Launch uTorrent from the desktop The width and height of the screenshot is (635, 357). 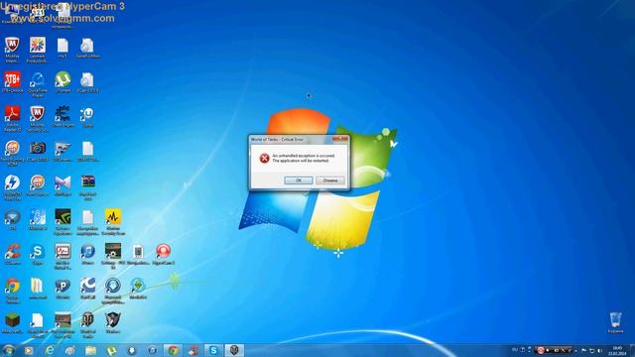tap(63, 82)
